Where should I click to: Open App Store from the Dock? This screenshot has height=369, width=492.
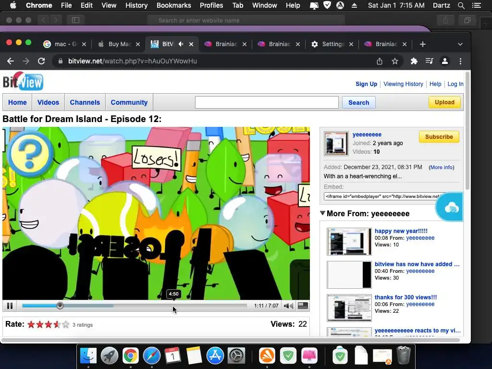point(215,356)
